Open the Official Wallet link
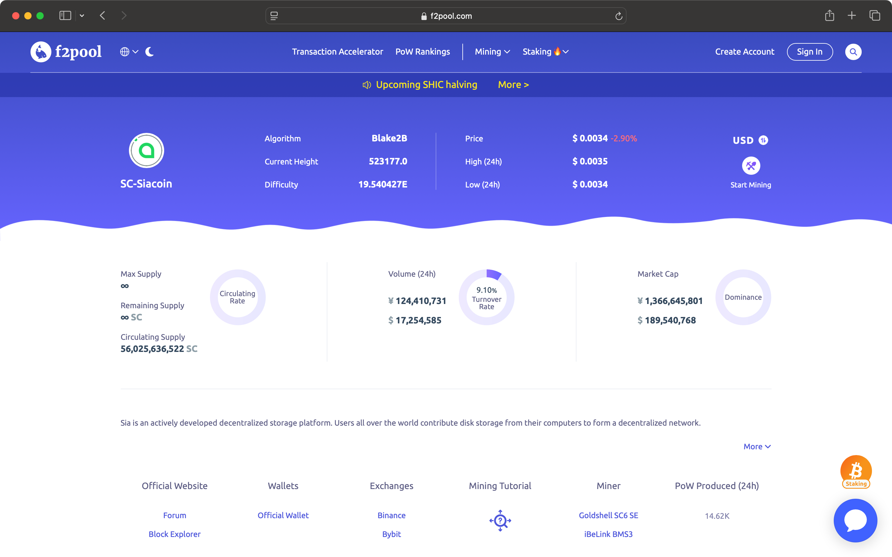Viewport: 892px width, 557px height. 283,515
